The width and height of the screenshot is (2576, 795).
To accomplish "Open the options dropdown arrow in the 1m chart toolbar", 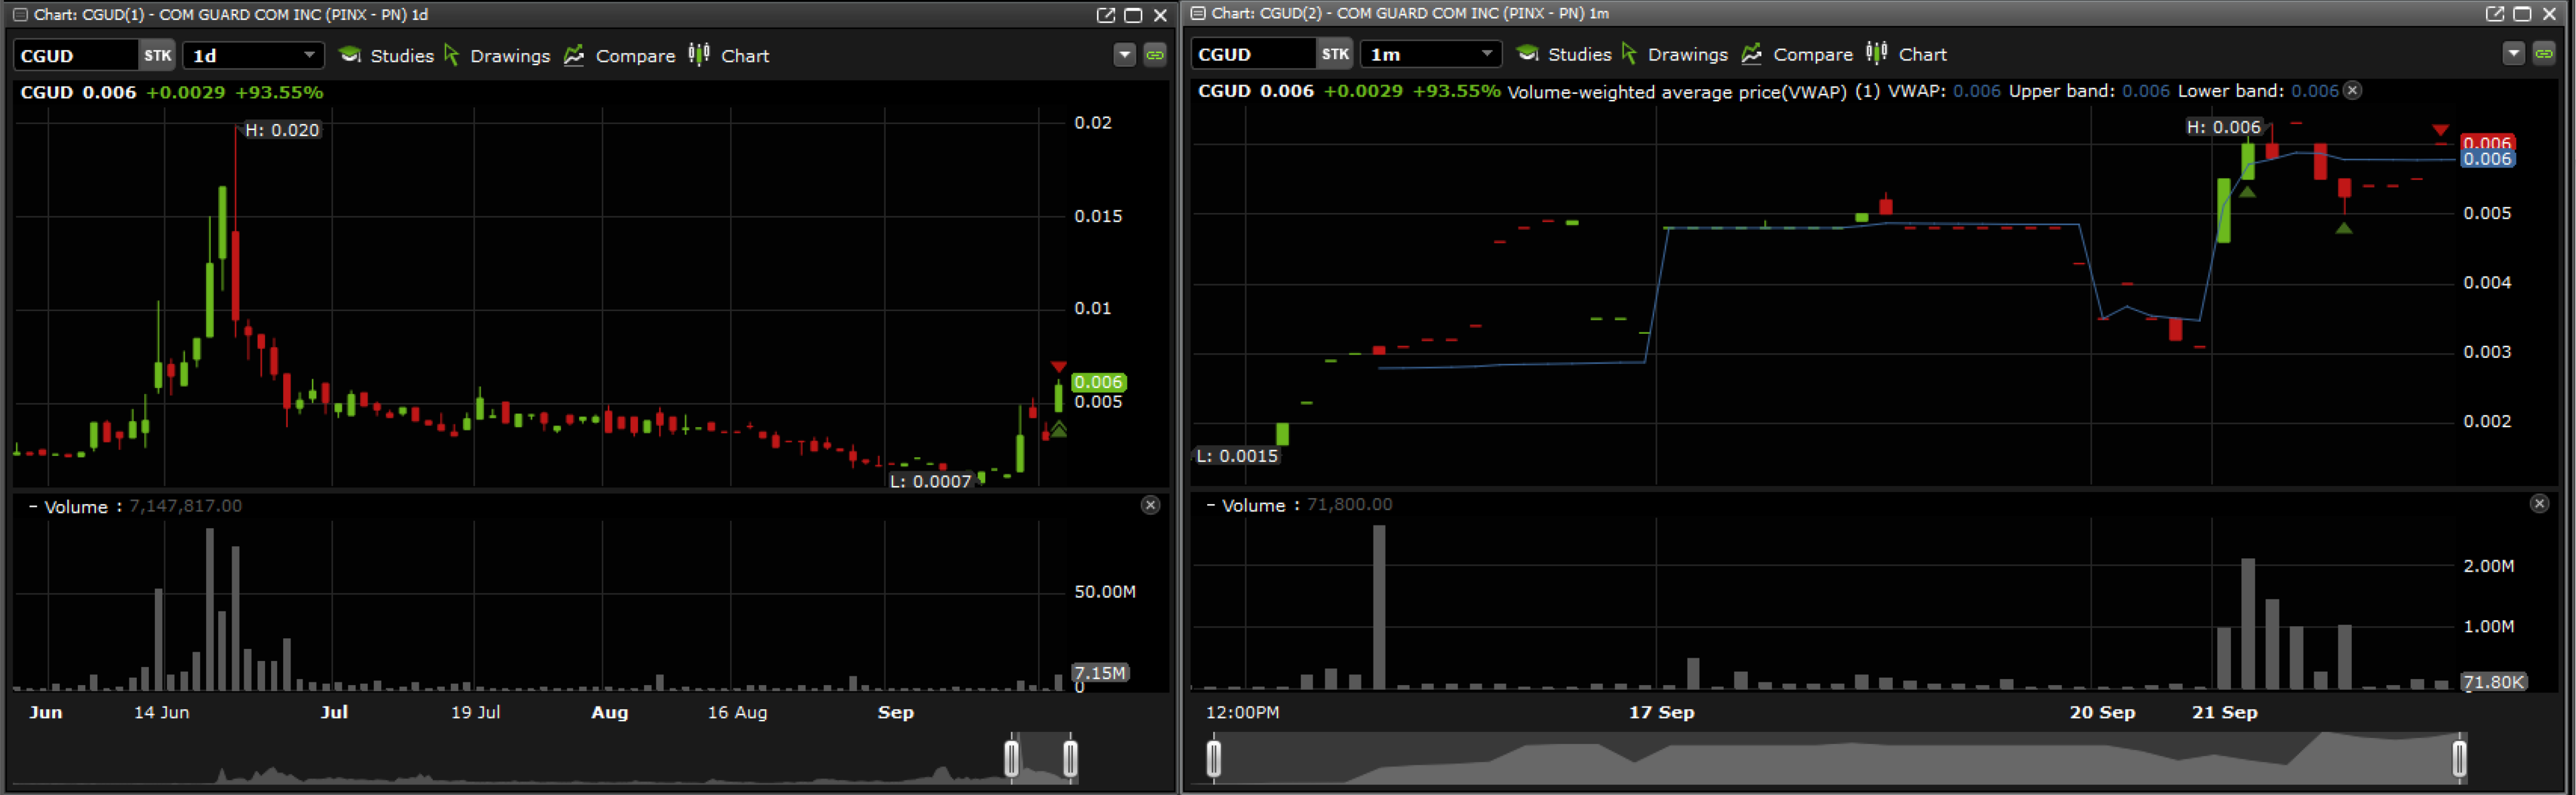I will (x=2513, y=54).
